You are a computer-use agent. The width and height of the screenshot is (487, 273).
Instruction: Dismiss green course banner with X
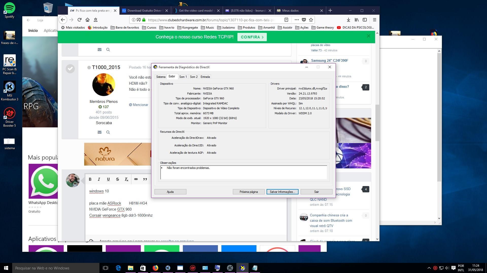pyautogui.click(x=368, y=36)
